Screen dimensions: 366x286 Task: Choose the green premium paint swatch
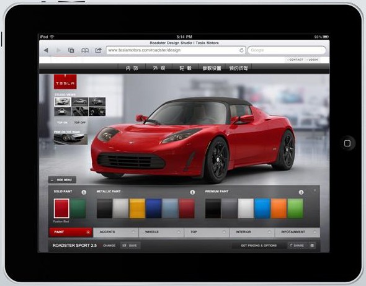pos(295,208)
